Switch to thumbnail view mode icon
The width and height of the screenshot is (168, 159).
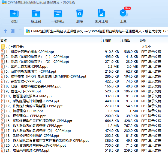click(13, 31)
